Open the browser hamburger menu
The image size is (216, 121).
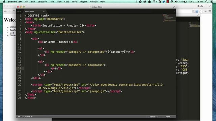pyautogui.click(x=210, y=11)
